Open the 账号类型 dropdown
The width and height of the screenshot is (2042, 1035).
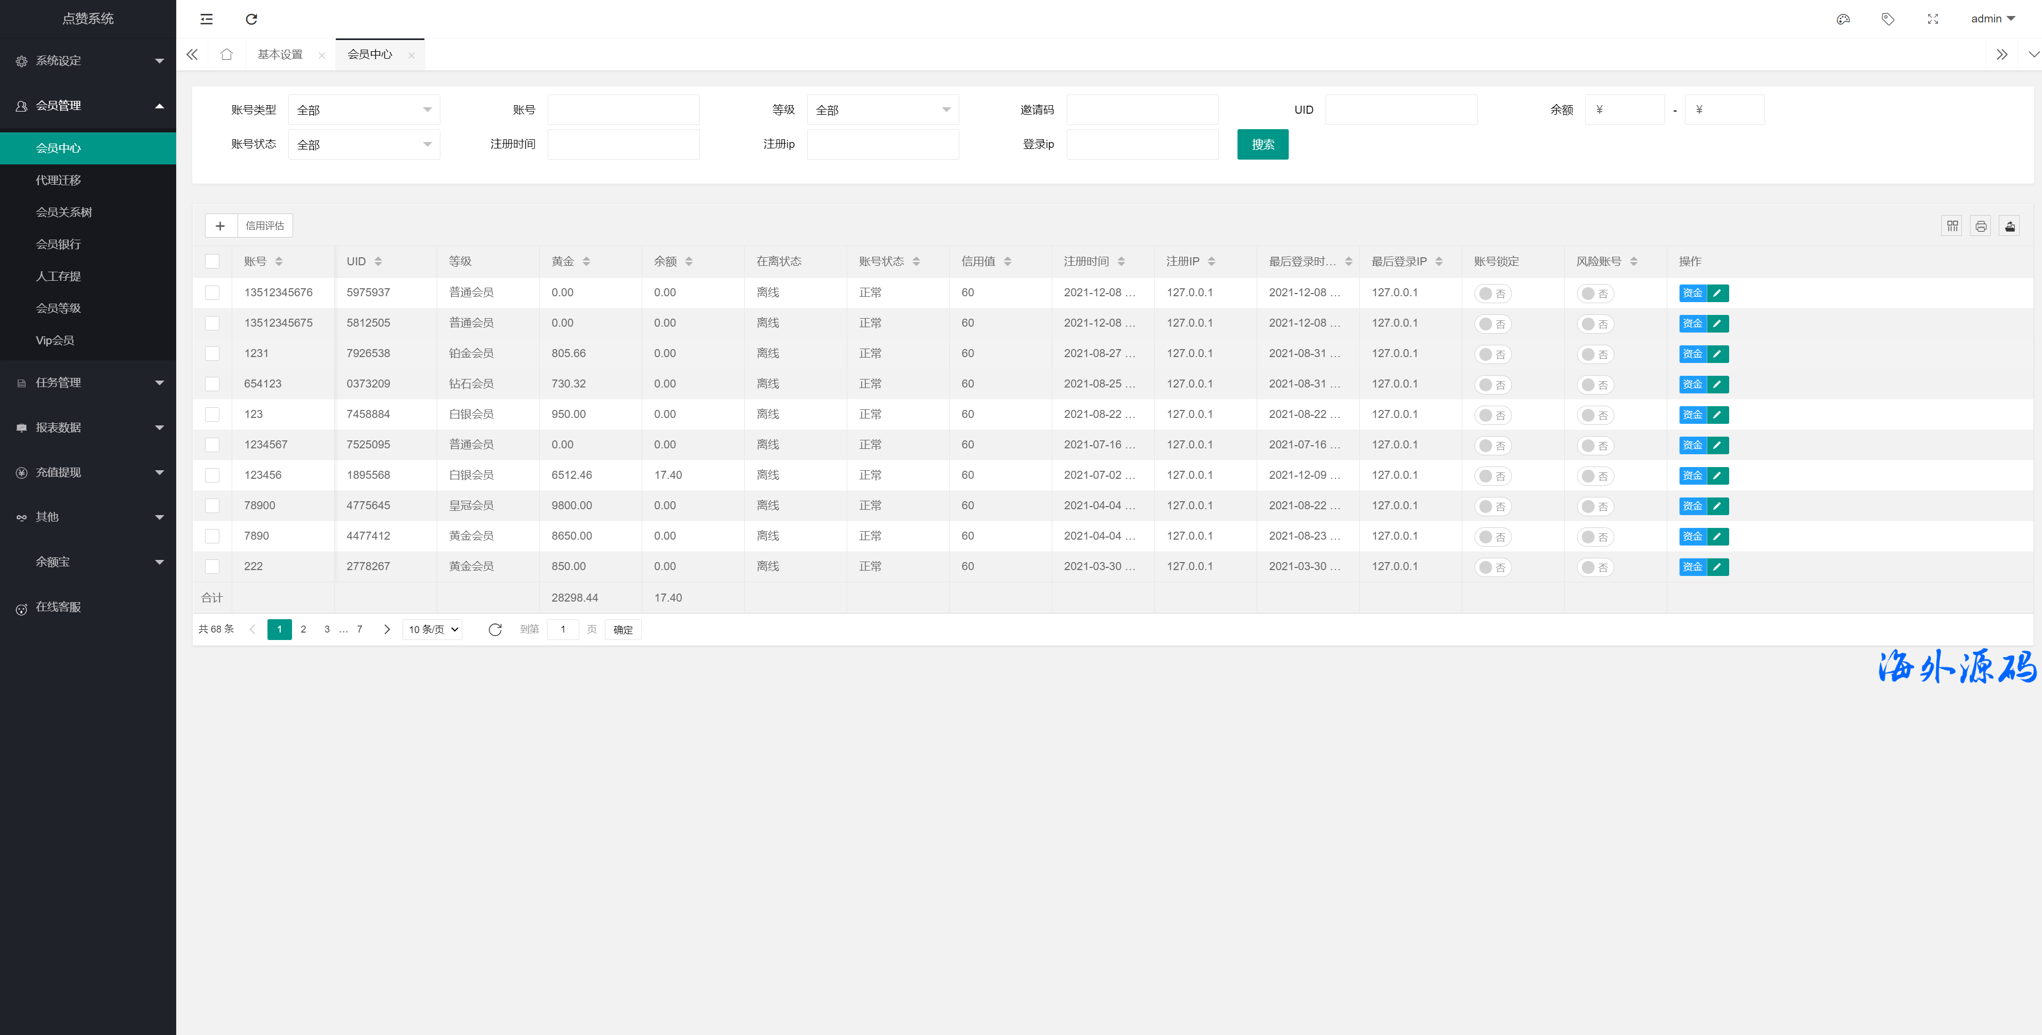tap(364, 110)
